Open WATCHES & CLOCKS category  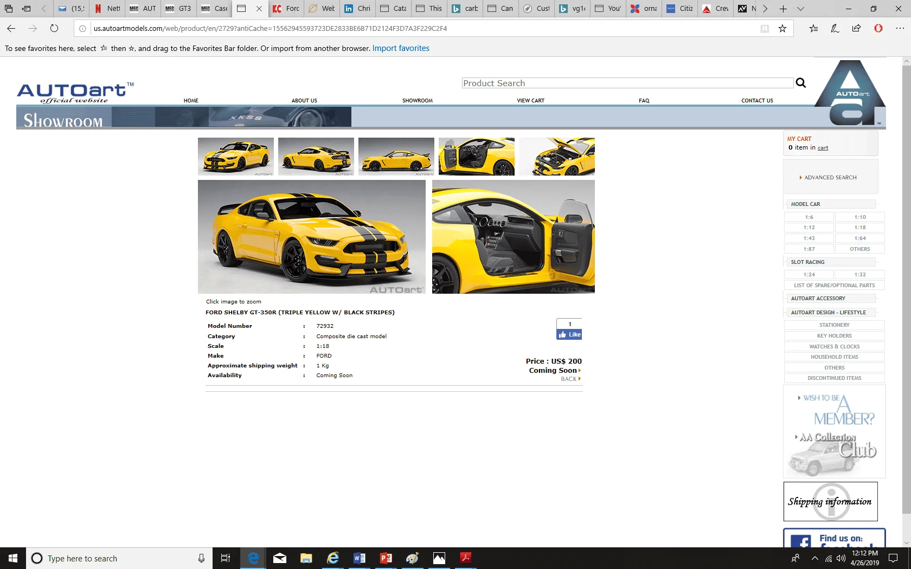click(x=834, y=347)
